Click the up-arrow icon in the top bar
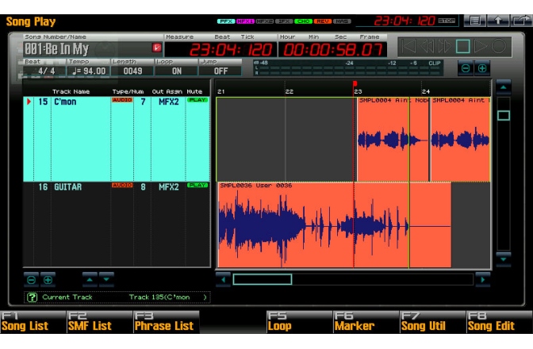Viewport: 533px width, 349px height. click(x=498, y=21)
